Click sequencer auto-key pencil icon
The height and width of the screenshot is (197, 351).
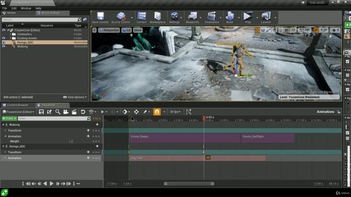[145, 112]
